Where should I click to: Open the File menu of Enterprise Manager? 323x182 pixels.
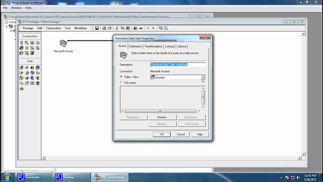[x=5, y=8]
